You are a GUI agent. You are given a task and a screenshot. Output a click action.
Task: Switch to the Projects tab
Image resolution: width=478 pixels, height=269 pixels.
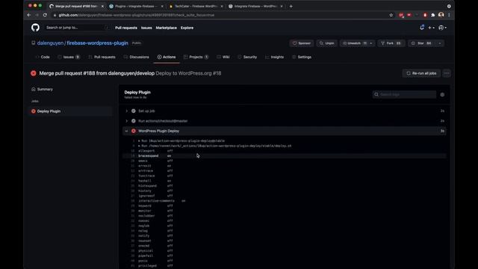point(196,57)
